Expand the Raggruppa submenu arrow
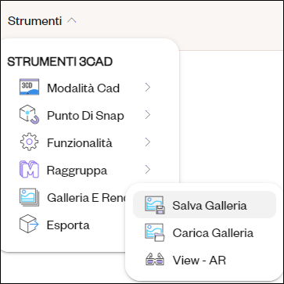Viewport: 284px width, 284px height. click(148, 170)
